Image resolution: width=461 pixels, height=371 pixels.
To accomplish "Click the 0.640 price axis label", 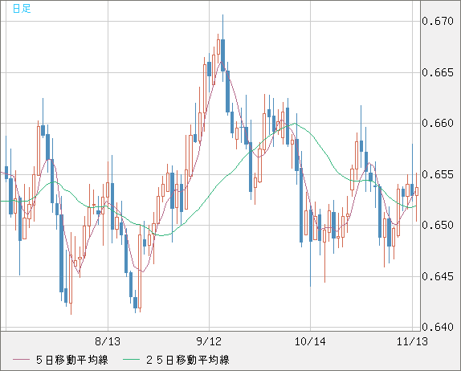I will [x=438, y=327].
